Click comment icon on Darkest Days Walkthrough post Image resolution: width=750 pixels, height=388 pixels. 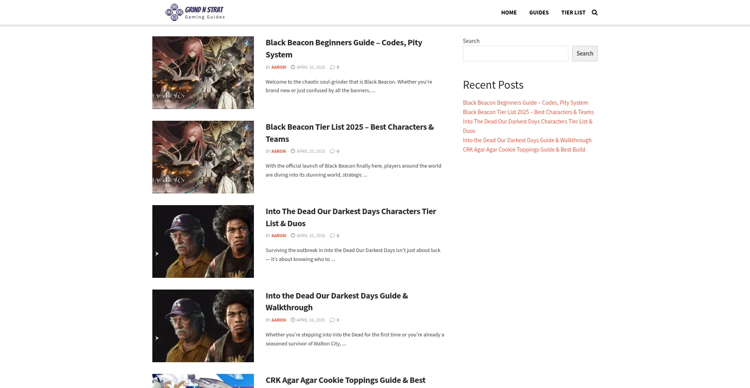point(332,320)
